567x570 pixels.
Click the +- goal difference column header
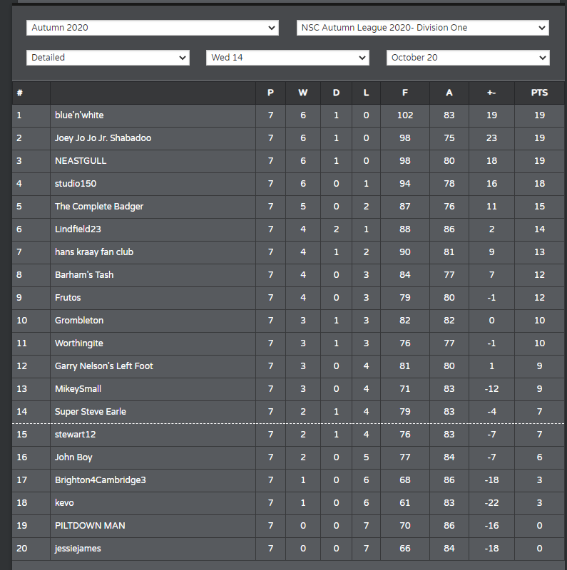(491, 93)
